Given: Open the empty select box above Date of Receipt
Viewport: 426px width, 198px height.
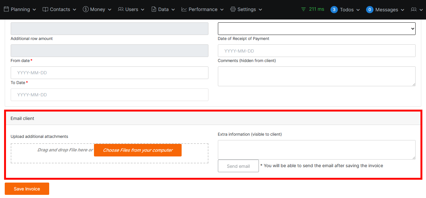Looking at the screenshot, I should (316, 29).
